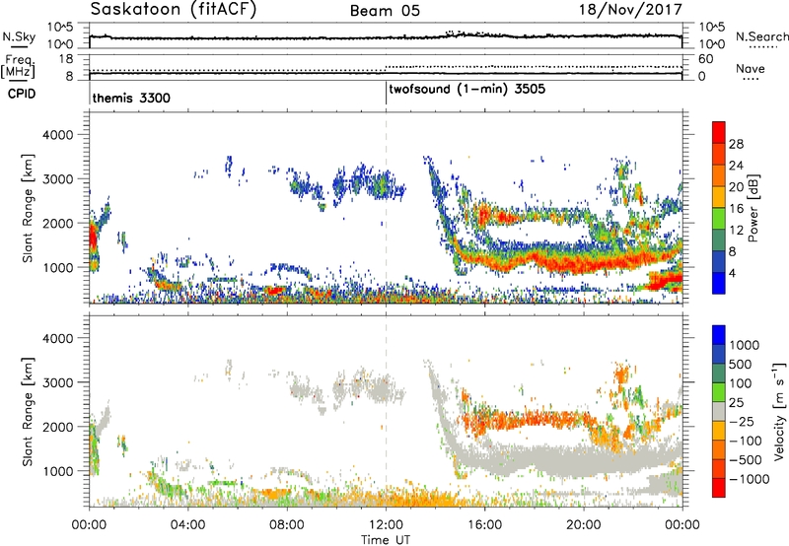Image resolution: width=789 pixels, height=546 pixels.
Task: Click the 'Time UT' axis title
Action: [386, 540]
